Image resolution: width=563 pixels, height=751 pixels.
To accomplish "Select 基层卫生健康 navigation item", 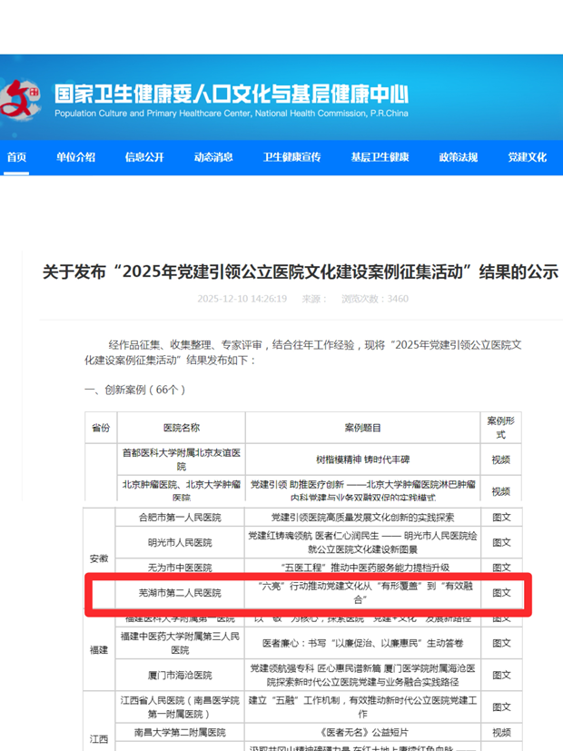I will point(380,157).
